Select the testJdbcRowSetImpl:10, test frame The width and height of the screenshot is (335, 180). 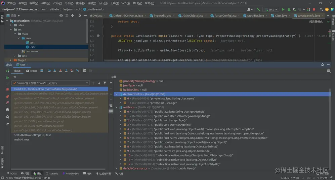[x=33, y=135]
